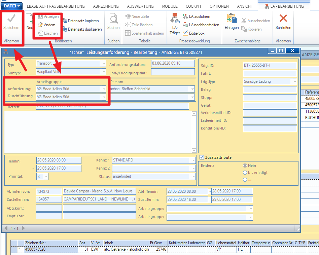Image resolution: width=319 pixels, height=255 pixels.
Task: Click the Suchen magnifier icon
Action: (x=113, y=19)
